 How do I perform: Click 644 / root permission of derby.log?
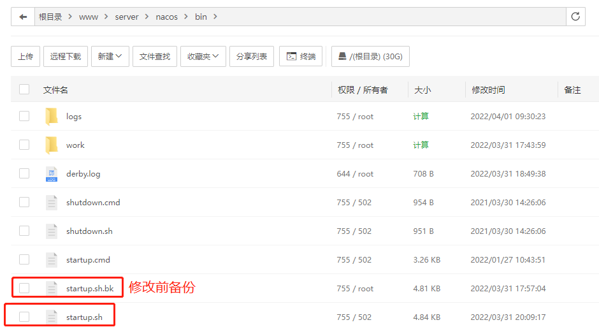355,174
